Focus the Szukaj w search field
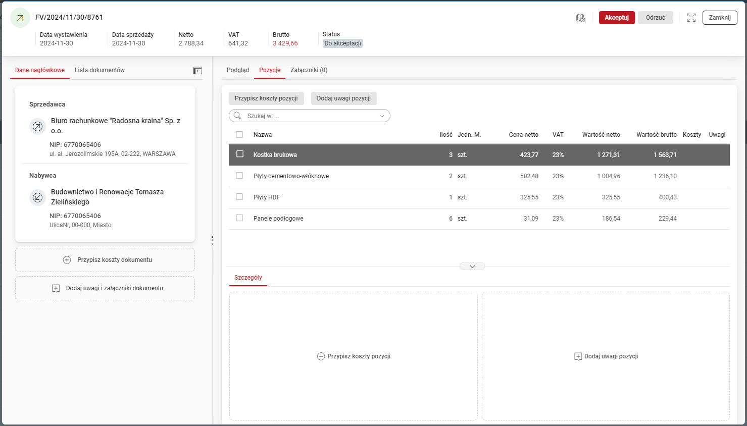747x426 pixels. 310,116
